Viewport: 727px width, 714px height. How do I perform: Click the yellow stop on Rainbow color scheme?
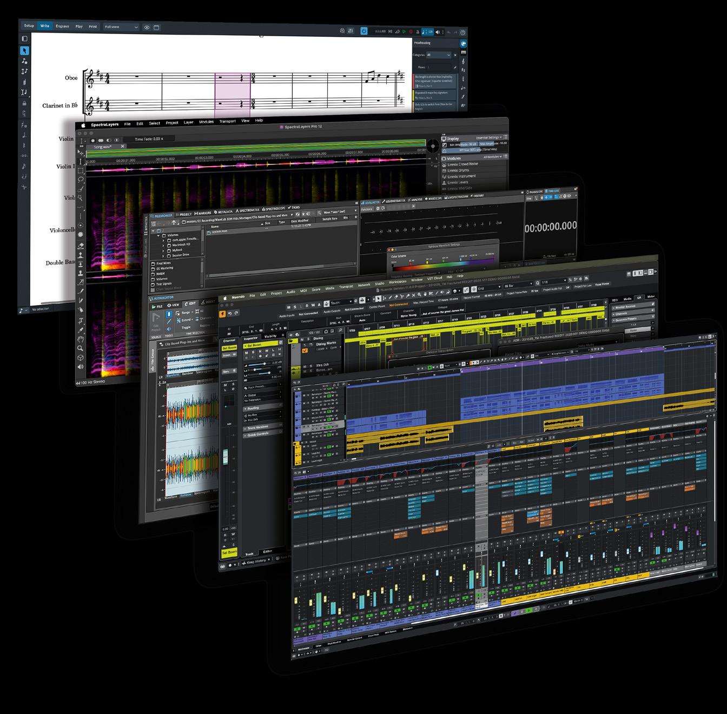[x=427, y=262]
